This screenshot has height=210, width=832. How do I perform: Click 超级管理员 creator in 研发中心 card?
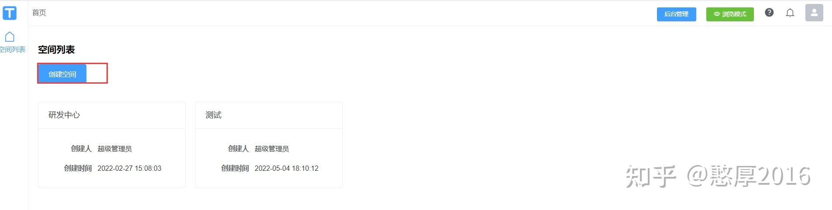coord(114,149)
